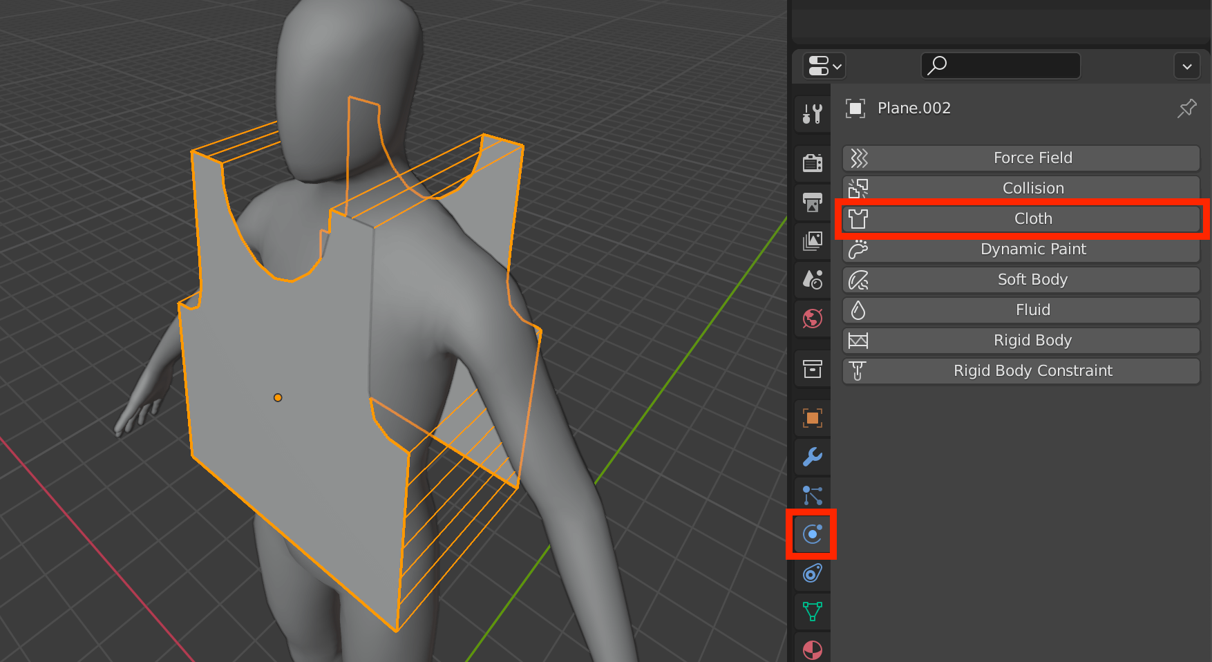Open World properties tab
The height and width of the screenshot is (662, 1212).
812,319
